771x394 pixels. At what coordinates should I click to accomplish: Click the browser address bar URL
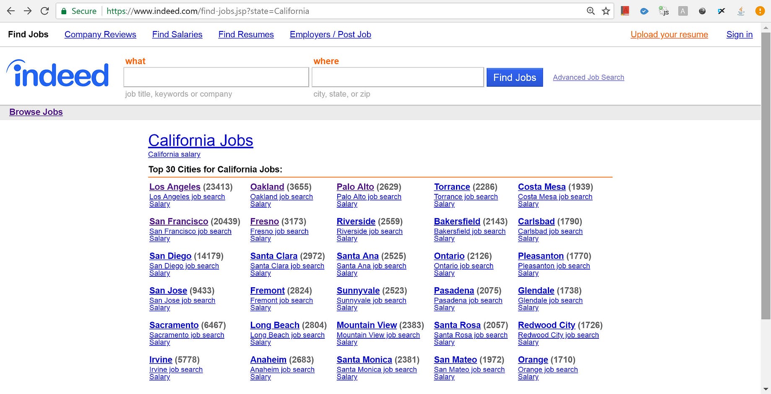click(x=208, y=11)
